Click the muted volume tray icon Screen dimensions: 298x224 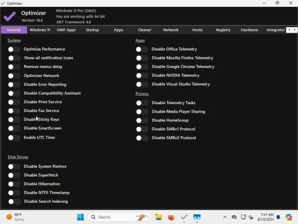pos(251,217)
